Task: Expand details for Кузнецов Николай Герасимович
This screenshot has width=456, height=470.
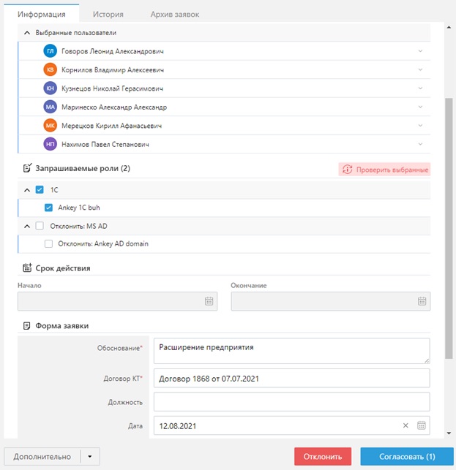Action: [x=420, y=88]
